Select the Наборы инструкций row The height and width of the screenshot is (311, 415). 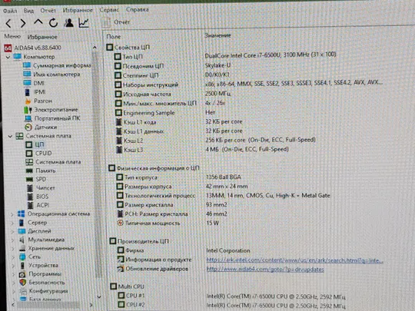(x=249, y=84)
